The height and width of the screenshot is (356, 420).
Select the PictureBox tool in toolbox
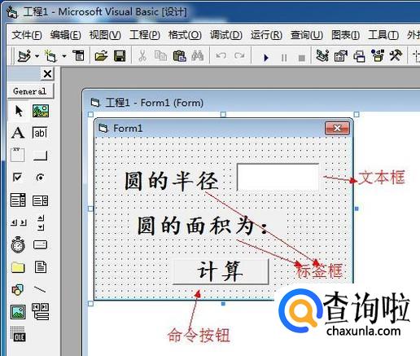coord(41,111)
